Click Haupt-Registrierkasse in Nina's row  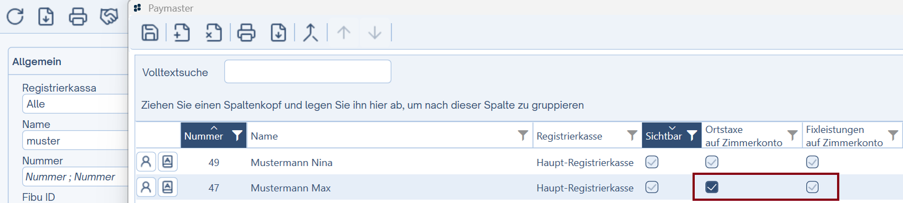(x=585, y=162)
